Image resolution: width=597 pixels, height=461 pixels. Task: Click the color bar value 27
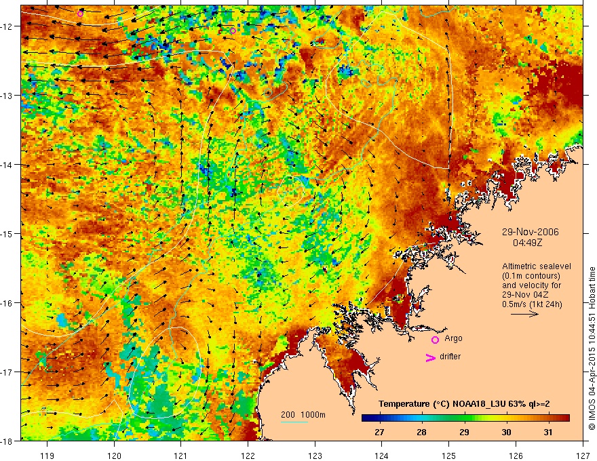point(379,432)
